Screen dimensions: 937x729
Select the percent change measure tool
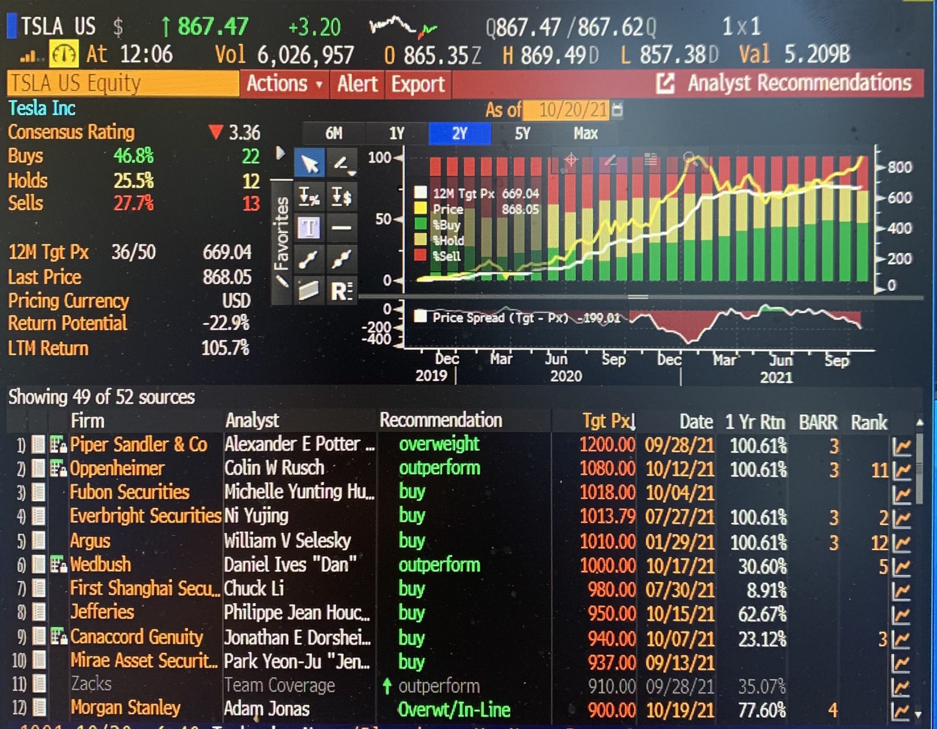(309, 197)
